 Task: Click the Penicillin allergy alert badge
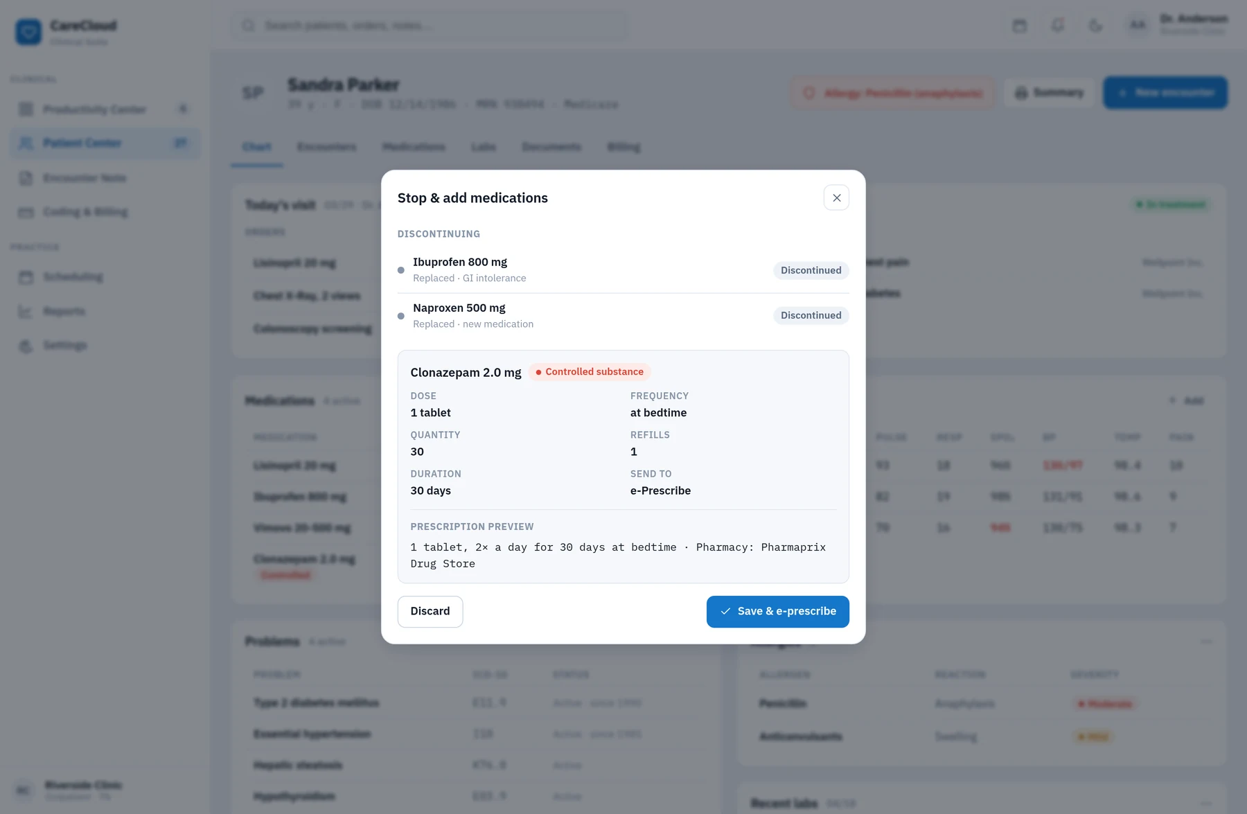coord(893,93)
